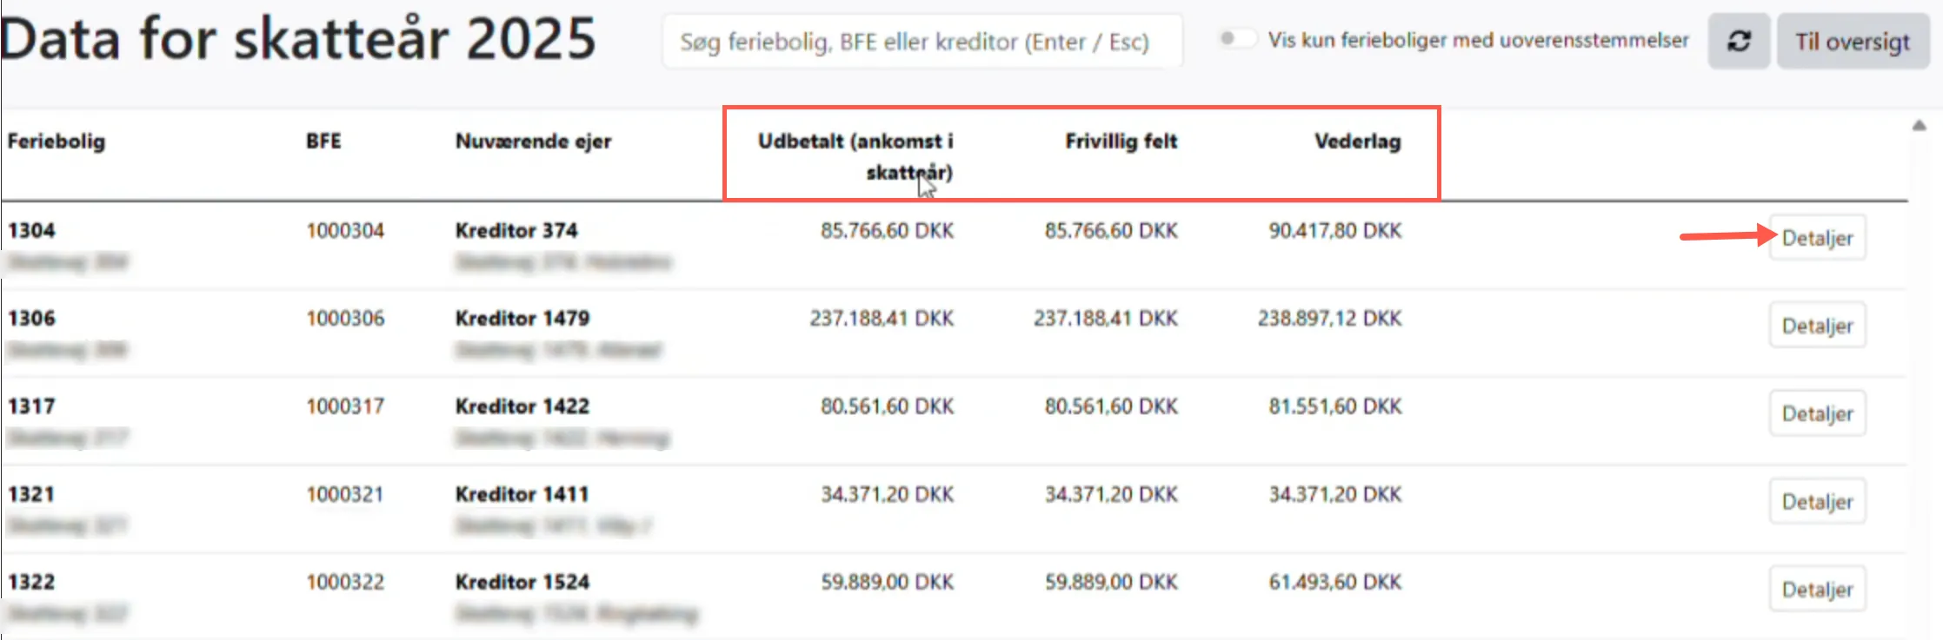1943x640 pixels.
Task: Select Kreditor 374 in the table
Action: tap(517, 231)
